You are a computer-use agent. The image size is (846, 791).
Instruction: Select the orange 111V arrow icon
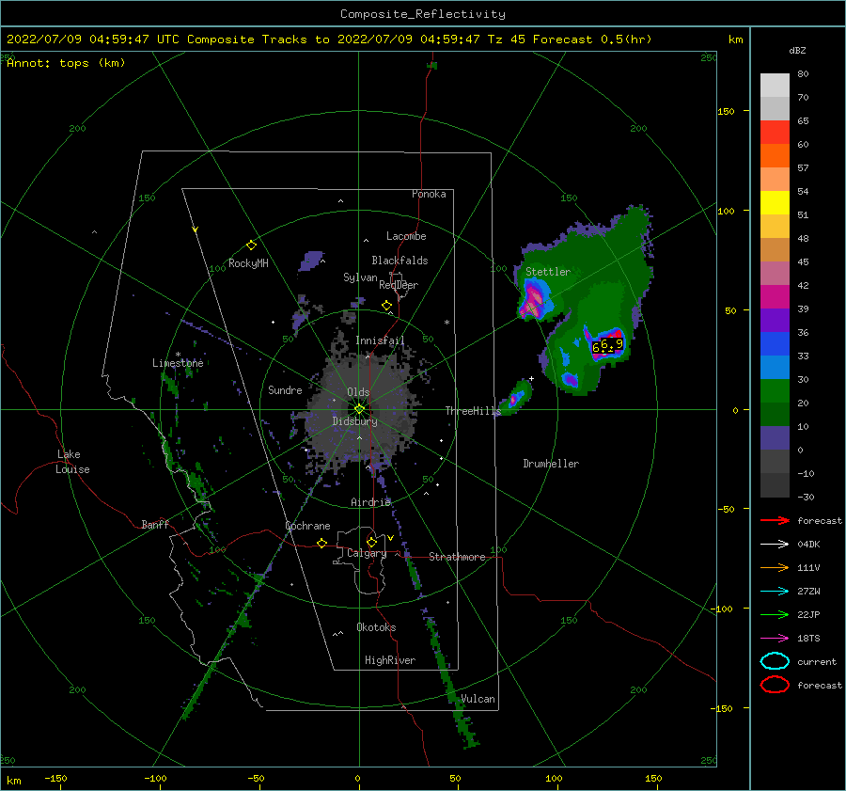(775, 567)
